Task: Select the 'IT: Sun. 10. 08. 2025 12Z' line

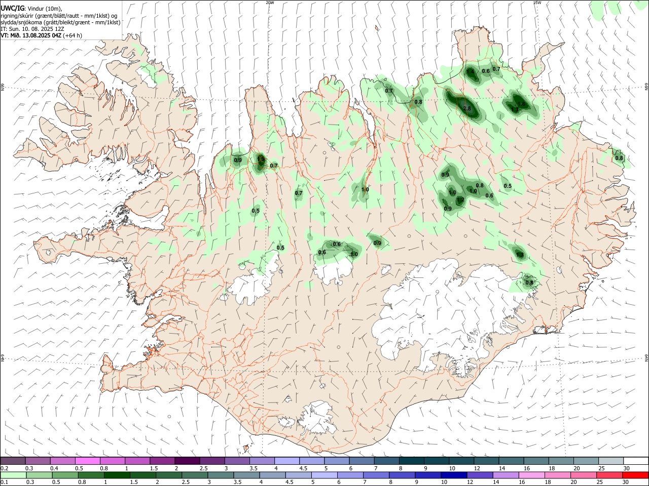Action: tap(32, 29)
